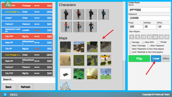
Task: Select the grass field with pole map
Action: point(106,74)
